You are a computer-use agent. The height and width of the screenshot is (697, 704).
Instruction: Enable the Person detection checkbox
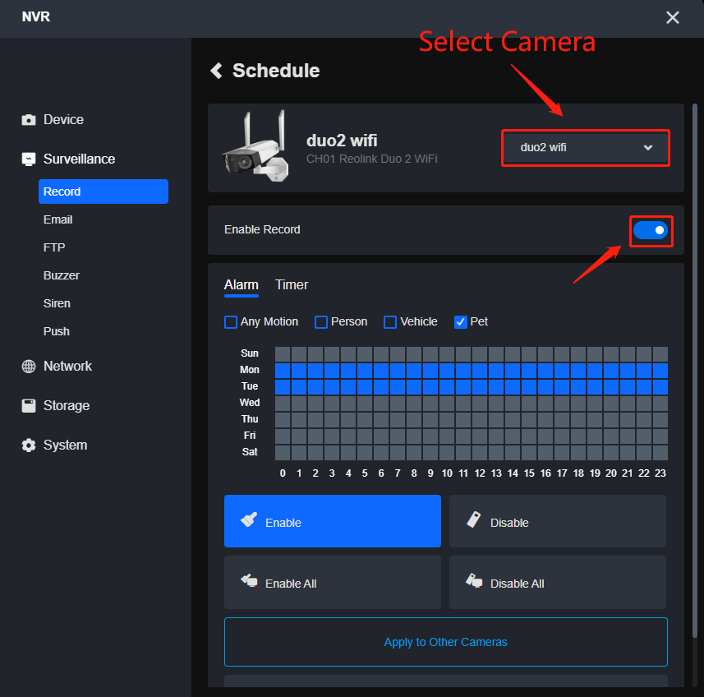(x=320, y=322)
